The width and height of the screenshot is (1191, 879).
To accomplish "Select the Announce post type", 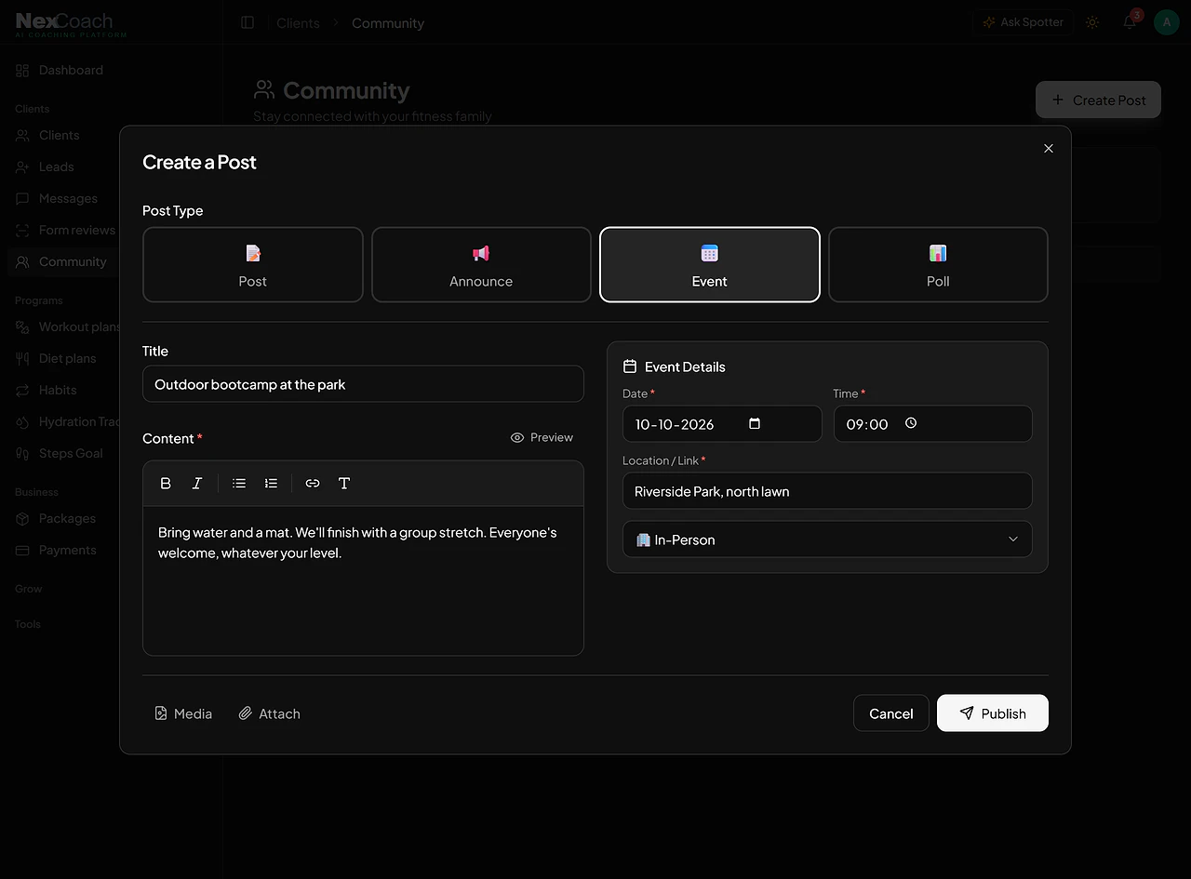I will click(x=481, y=265).
